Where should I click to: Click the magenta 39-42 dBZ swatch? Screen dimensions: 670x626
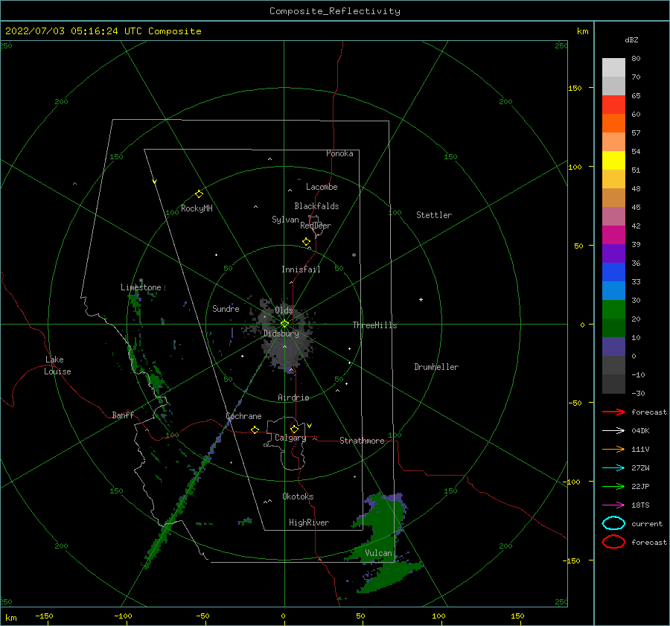(613, 234)
